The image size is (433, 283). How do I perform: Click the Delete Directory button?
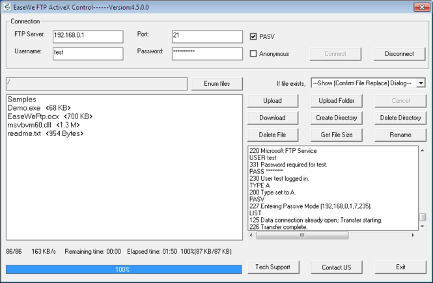coord(400,118)
